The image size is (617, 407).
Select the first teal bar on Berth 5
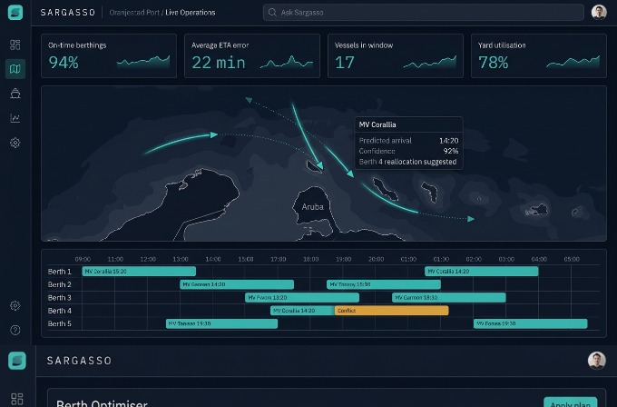pyautogui.click(x=221, y=323)
